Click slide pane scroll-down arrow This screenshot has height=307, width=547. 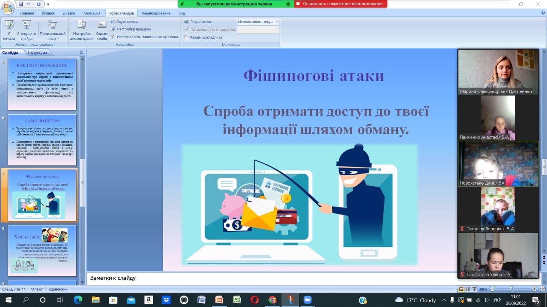point(82,282)
